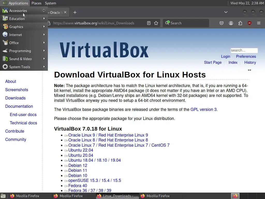This screenshot has width=265, height=199.
Task: Click the Sound & Video film icon
Action: (x=5, y=59)
